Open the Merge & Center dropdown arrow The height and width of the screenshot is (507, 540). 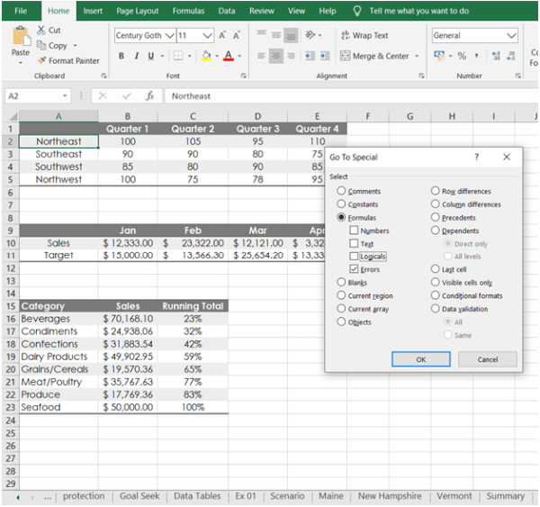click(415, 56)
